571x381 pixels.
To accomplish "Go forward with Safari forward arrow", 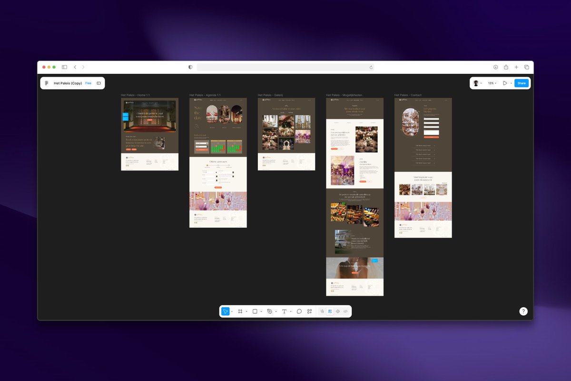I will point(83,67).
